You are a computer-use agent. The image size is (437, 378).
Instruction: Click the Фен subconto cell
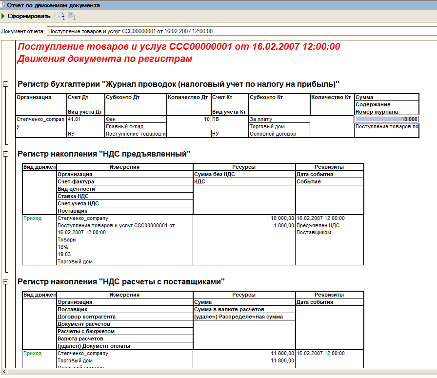[136, 119]
